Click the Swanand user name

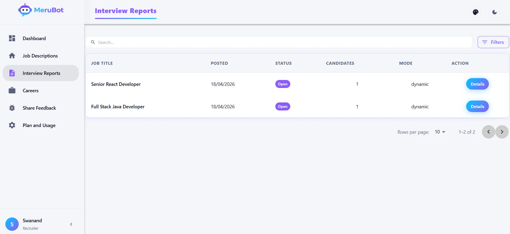tap(32, 221)
